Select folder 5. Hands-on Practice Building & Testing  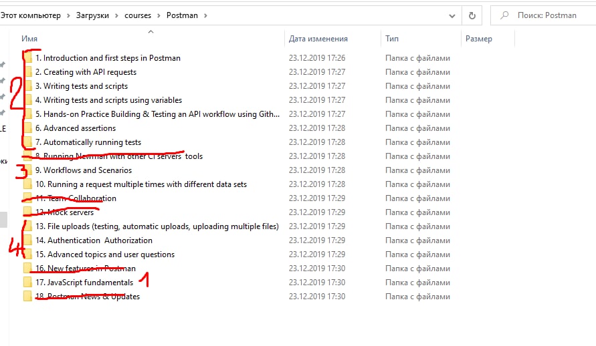(x=158, y=114)
